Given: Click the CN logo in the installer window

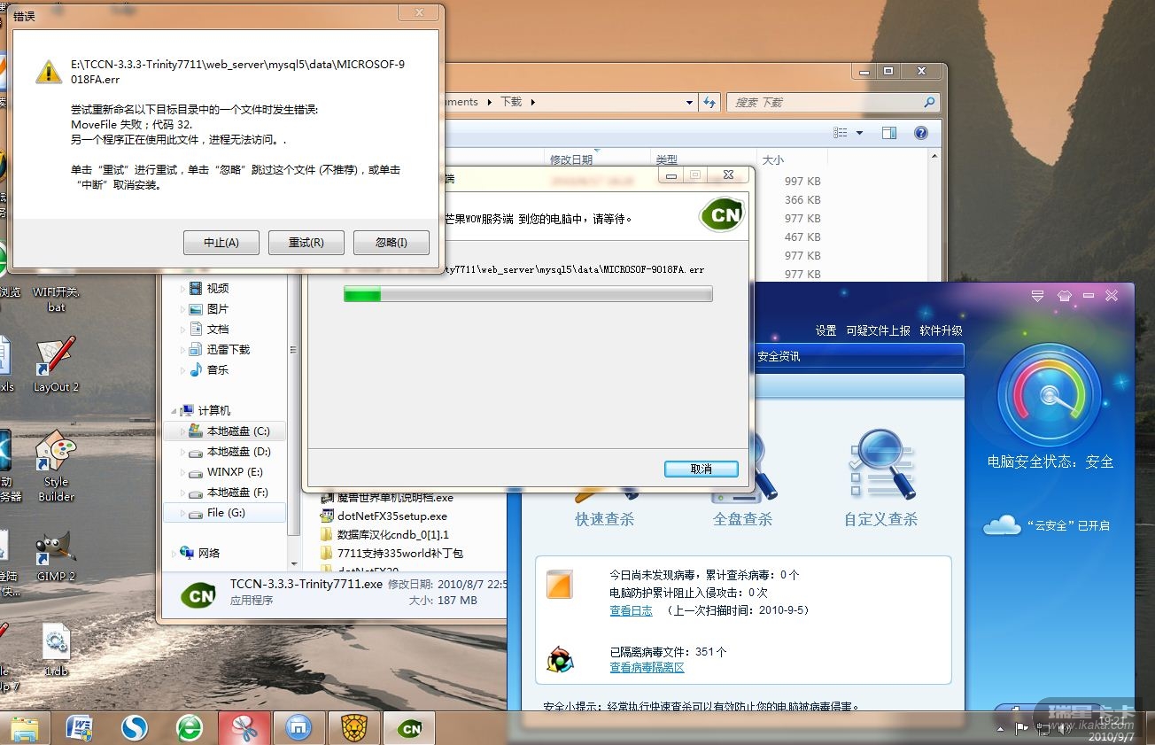Looking at the screenshot, I should click(722, 214).
